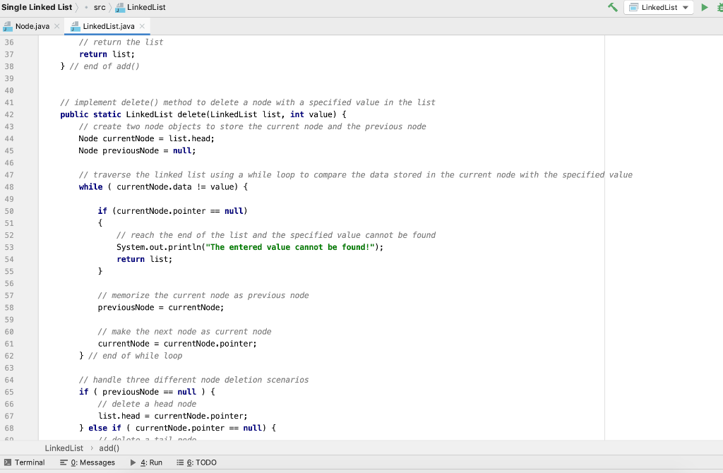The width and height of the screenshot is (723, 473).
Task: Click the add() item in bottom breadcrumb
Action: [x=109, y=448]
